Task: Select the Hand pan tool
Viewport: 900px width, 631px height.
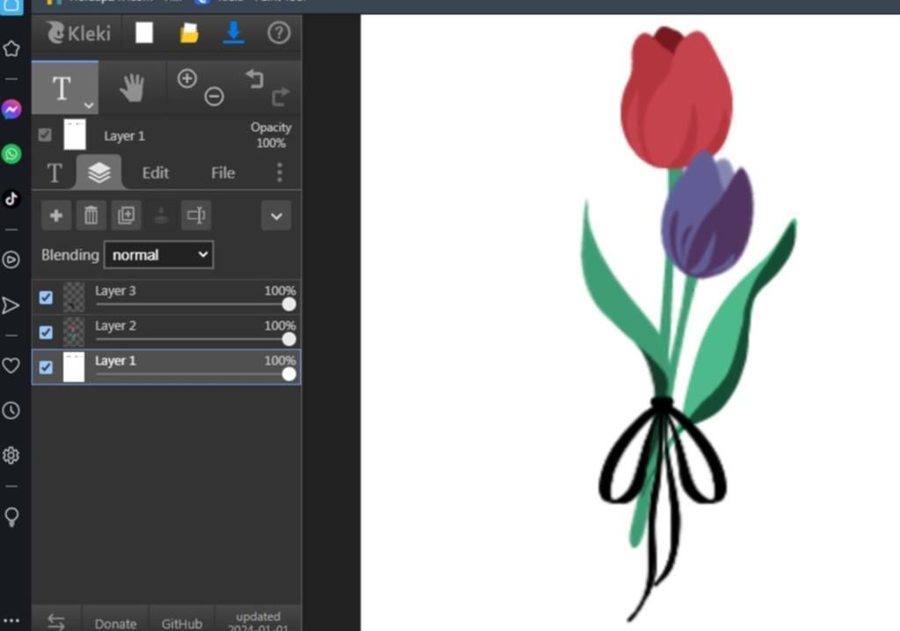Action: (x=132, y=88)
